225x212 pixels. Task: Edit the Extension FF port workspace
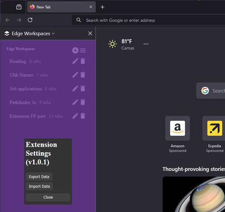click(x=75, y=116)
